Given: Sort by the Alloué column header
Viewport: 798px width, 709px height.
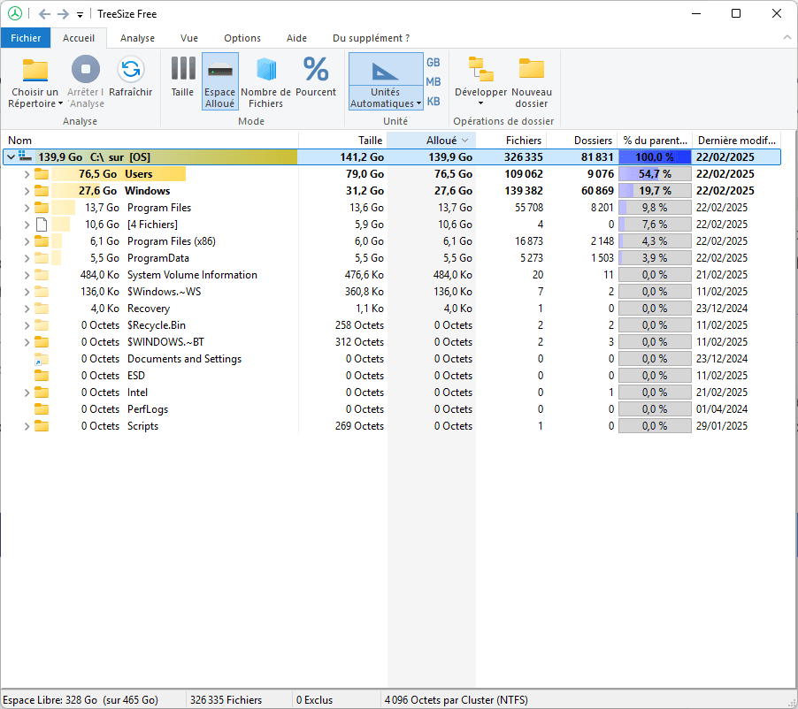Looking at the screenshot, I should point(431,141).
